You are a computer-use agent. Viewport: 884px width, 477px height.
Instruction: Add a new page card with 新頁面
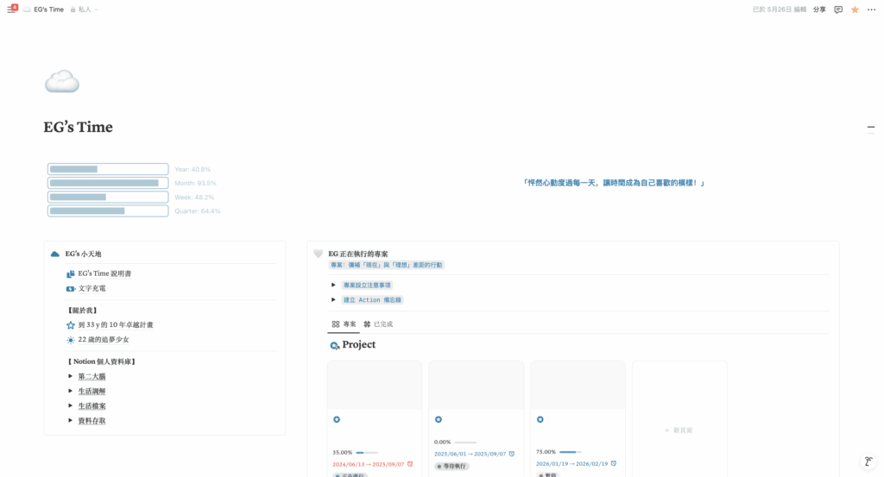click(679, 430)
